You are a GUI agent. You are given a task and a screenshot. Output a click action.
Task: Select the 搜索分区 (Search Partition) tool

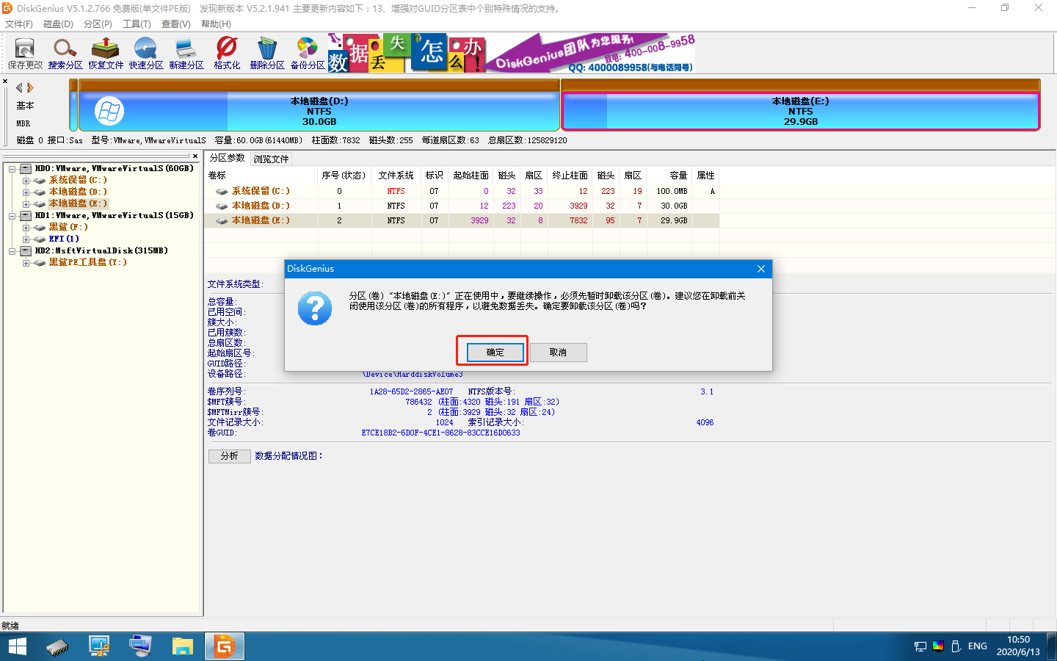[65, 51]
